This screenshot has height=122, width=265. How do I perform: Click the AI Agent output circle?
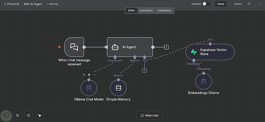coord(153,47)
